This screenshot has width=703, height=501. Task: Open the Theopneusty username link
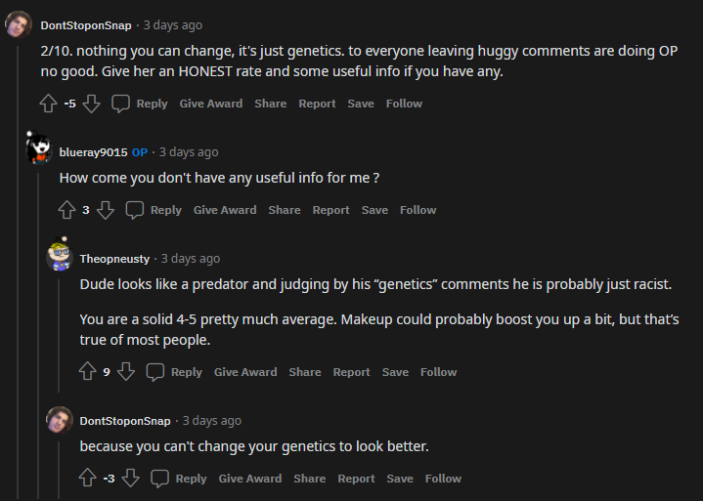(x=114, y=259)
